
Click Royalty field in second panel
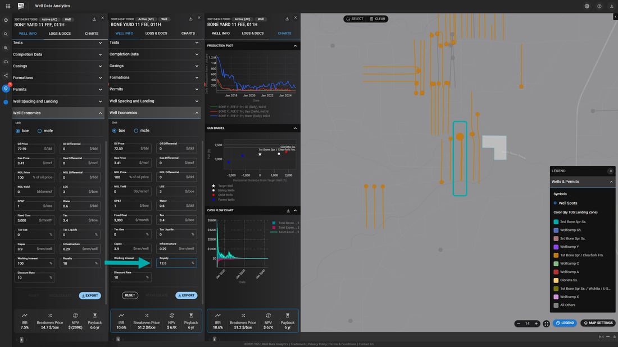pyautogui.click(x=176, y=263)
